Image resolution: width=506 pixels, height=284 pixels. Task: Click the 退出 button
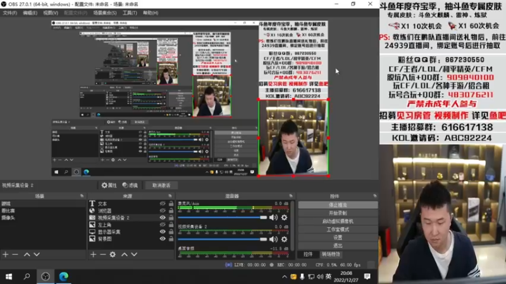click(x=338, y=246)
